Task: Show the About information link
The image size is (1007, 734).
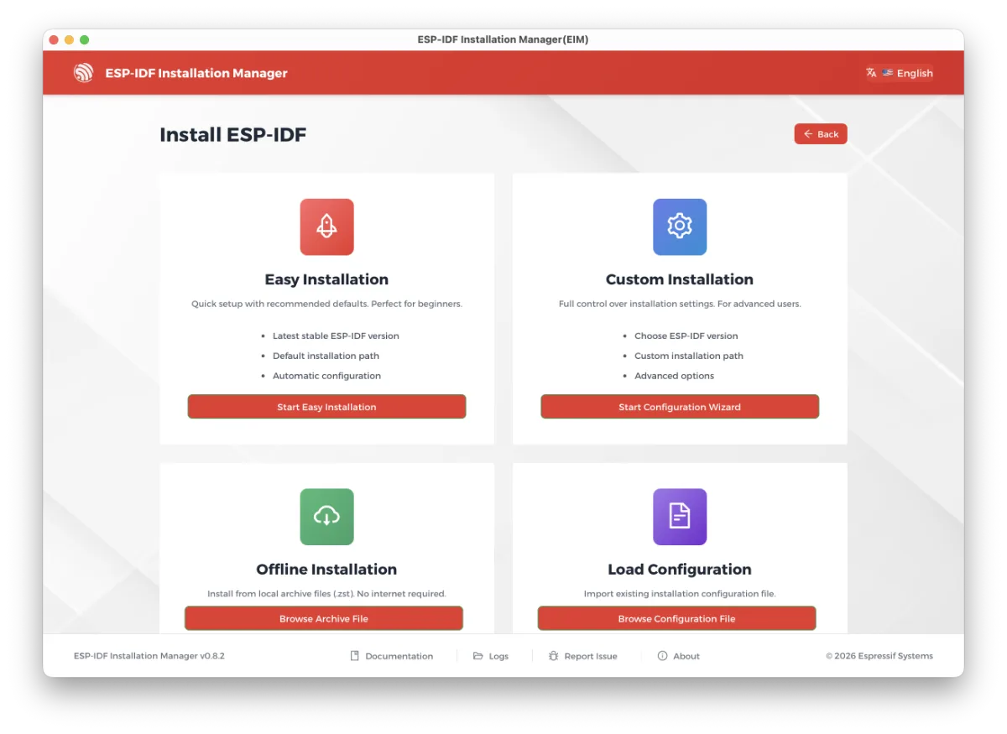Action: pos(686,656)
